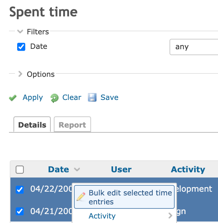Open the date filter 'any' dropdown

194,47
